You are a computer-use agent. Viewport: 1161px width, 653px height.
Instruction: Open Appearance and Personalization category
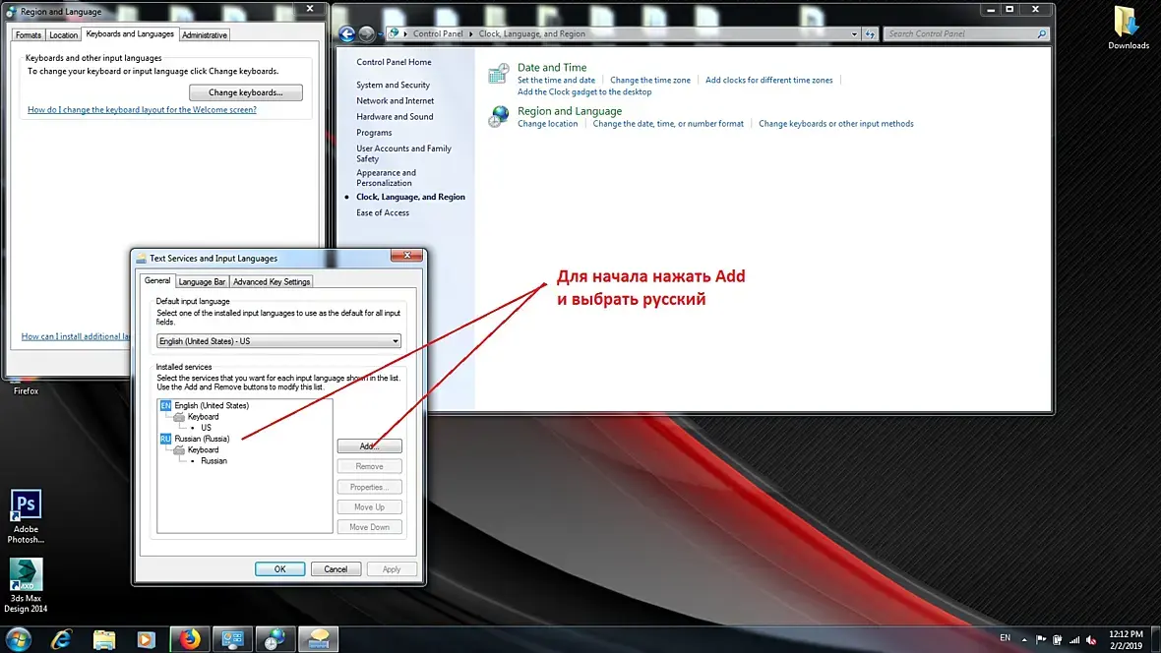(x=386, y=178)
